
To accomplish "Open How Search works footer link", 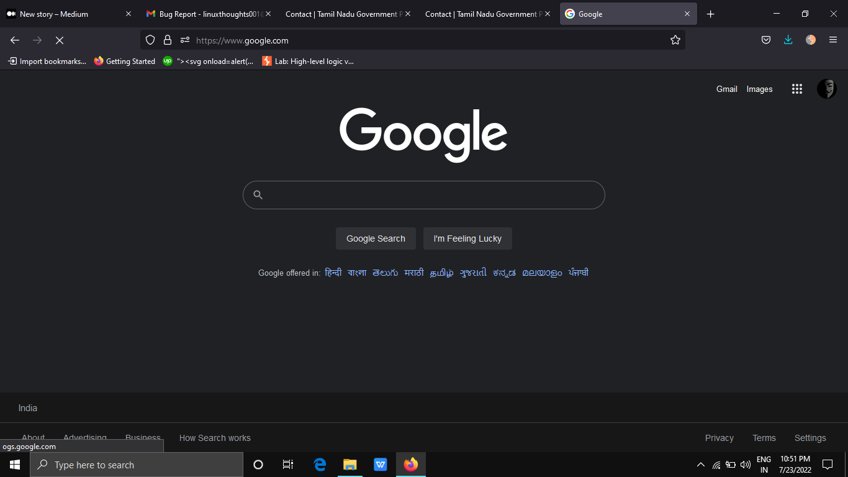I will (x=215, y=438).
